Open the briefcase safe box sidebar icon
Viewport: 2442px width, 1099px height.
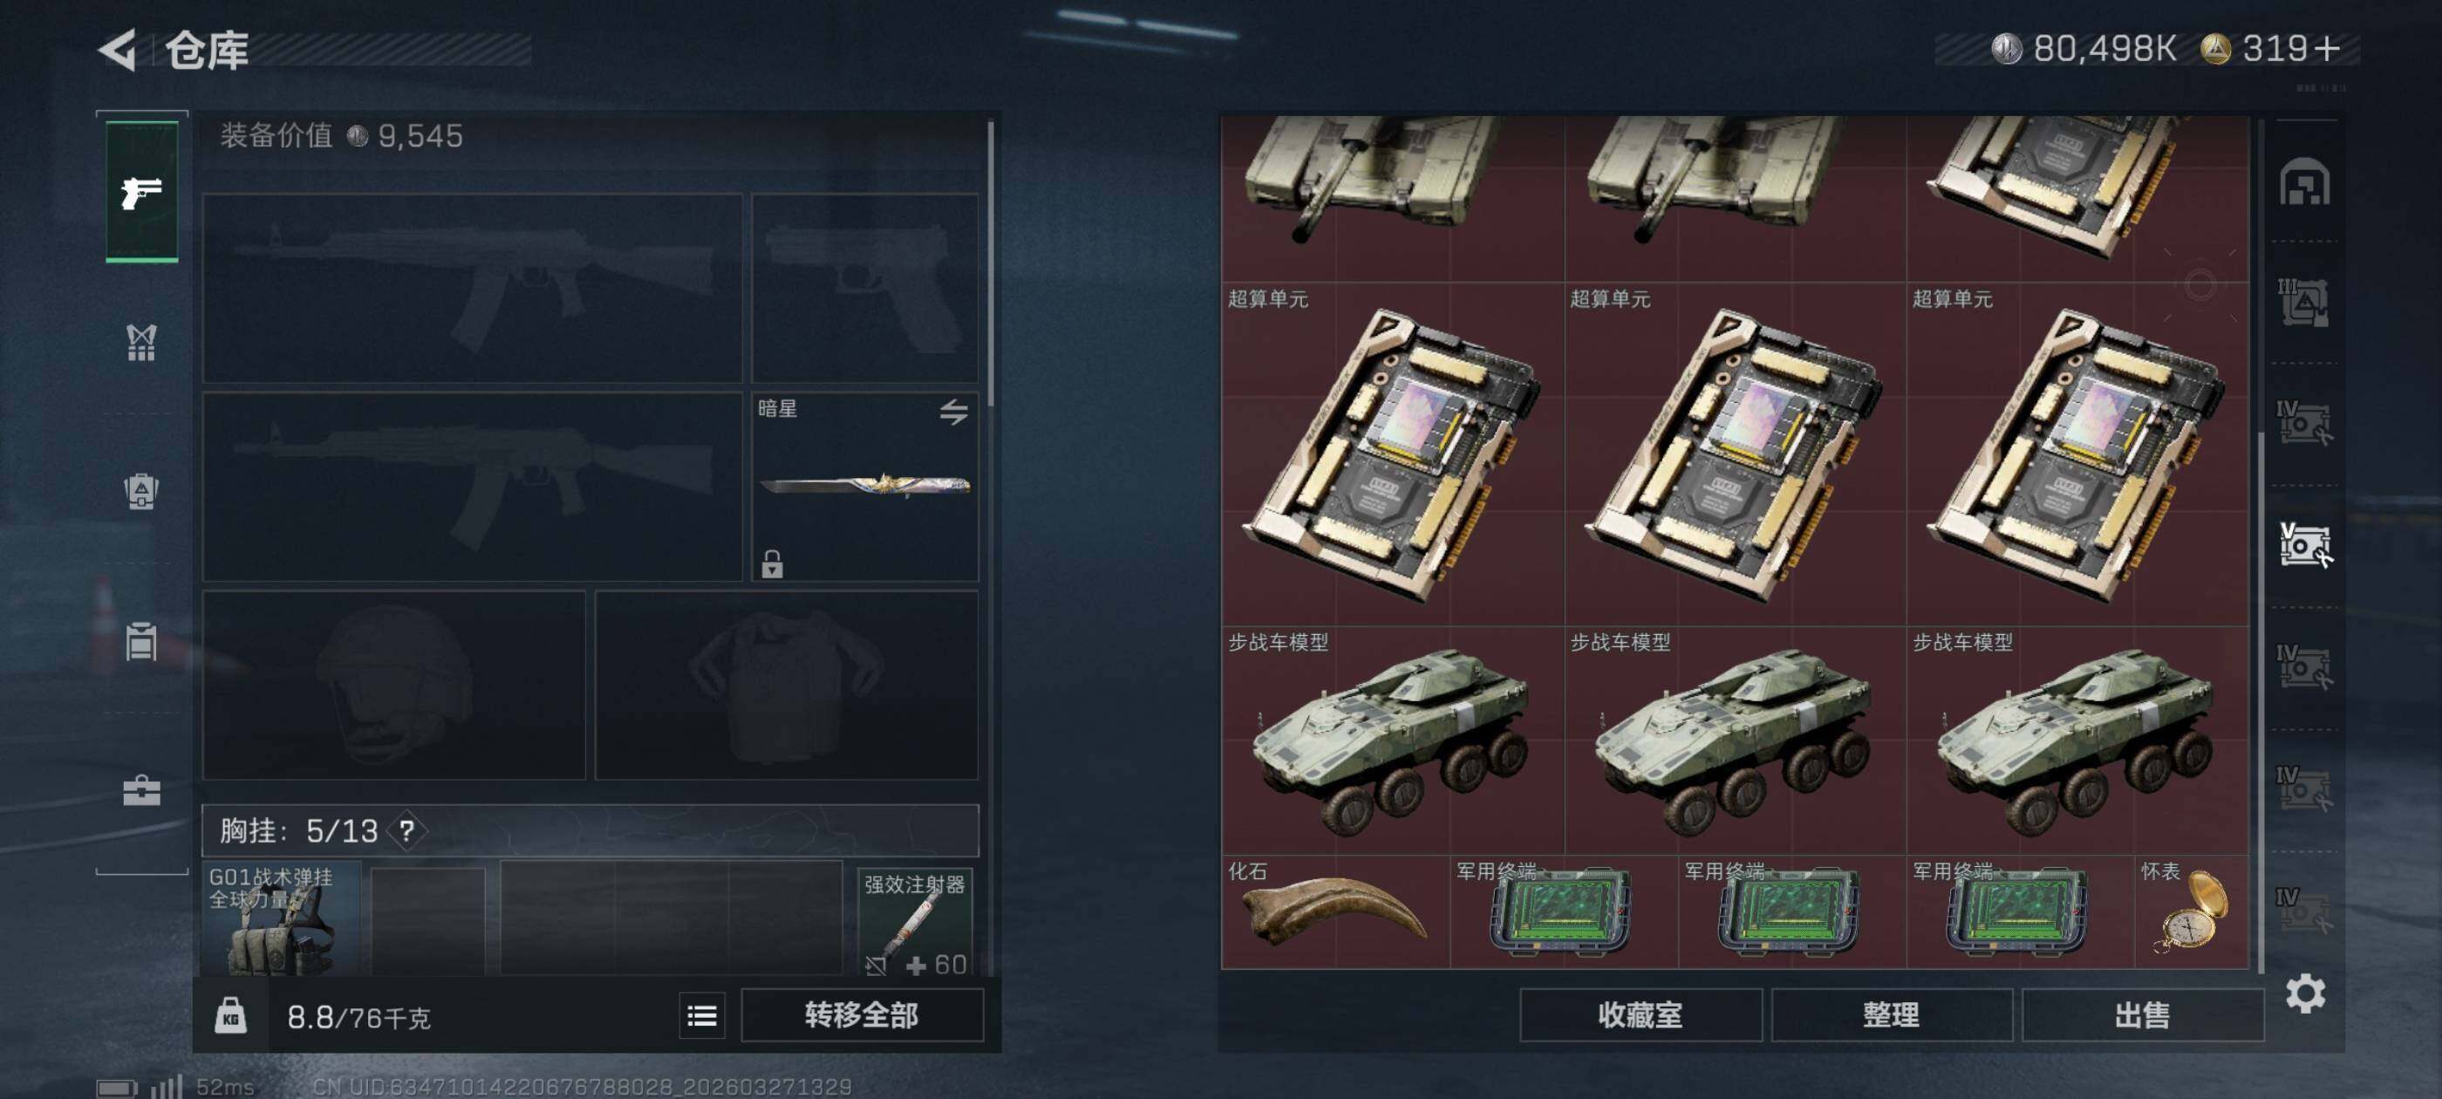click(141, 790)
